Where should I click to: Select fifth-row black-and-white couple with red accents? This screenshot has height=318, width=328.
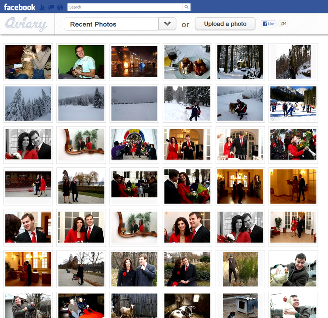click(240, 228)
